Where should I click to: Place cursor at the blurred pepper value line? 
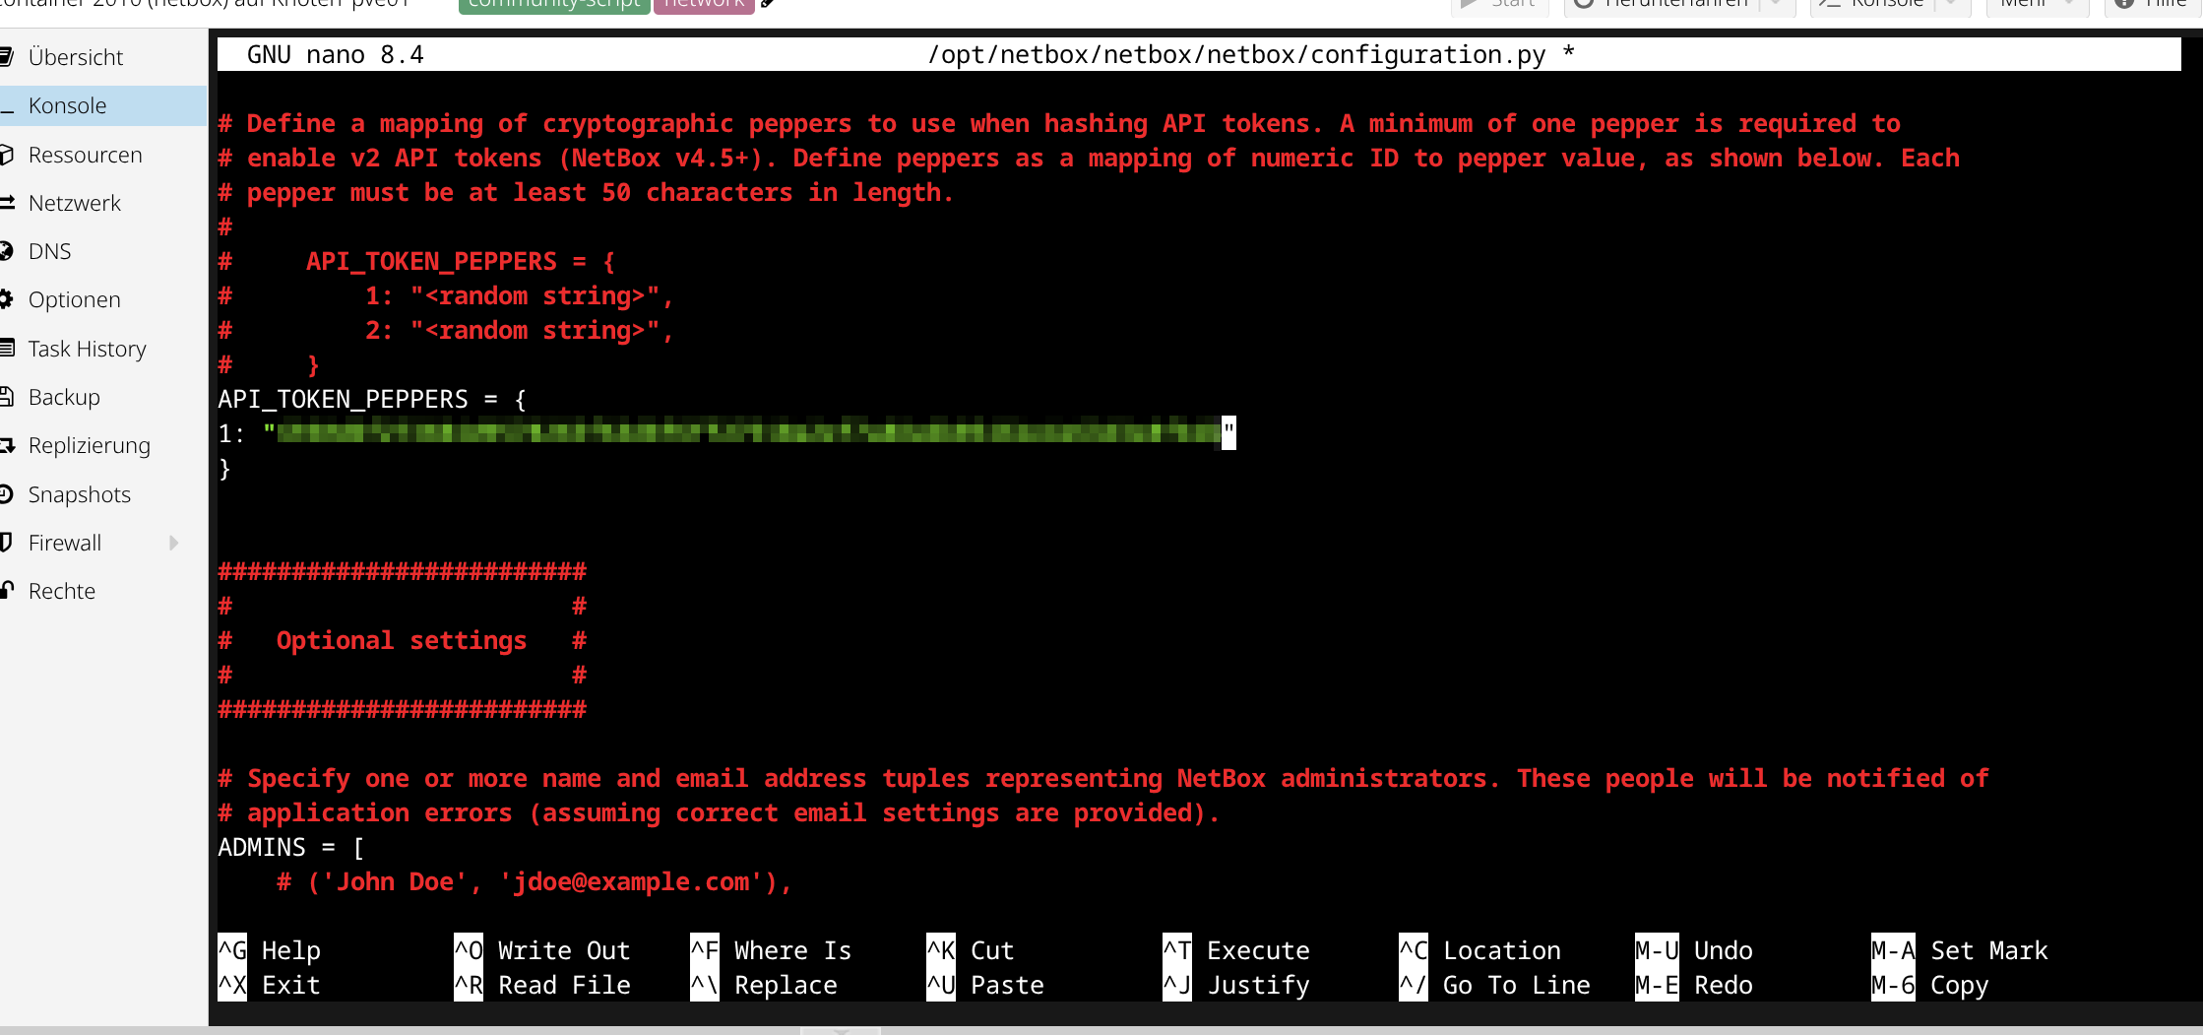[726, 433]
